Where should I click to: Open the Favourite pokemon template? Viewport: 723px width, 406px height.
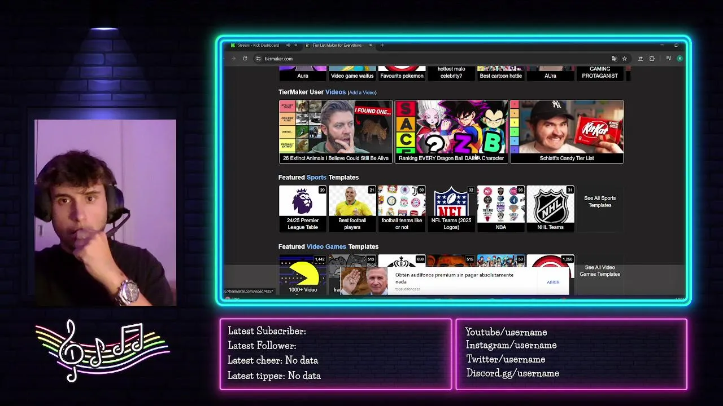coord(402,73)
